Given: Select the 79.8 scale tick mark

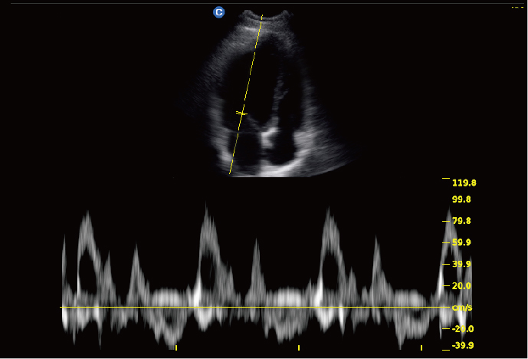Looking at the screenshot, I should [446, 221].
